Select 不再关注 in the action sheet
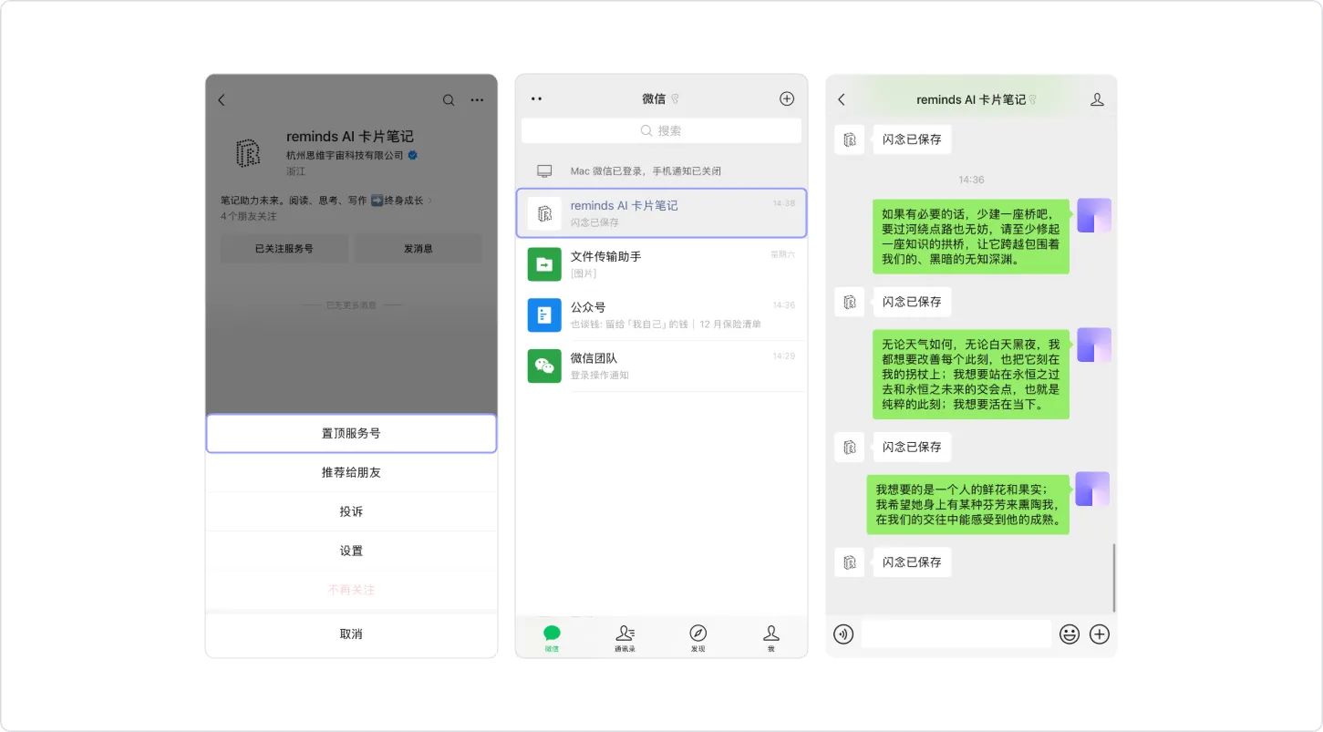 351,590
